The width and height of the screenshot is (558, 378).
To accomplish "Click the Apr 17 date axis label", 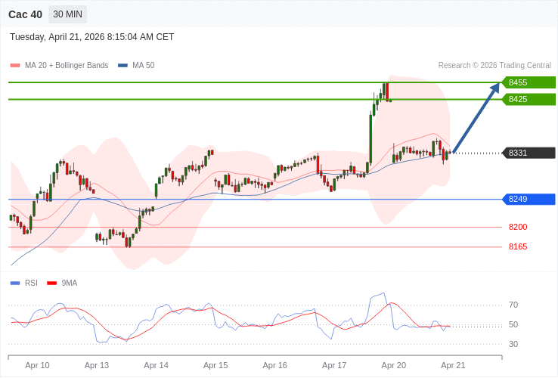I will click(334, 365).
